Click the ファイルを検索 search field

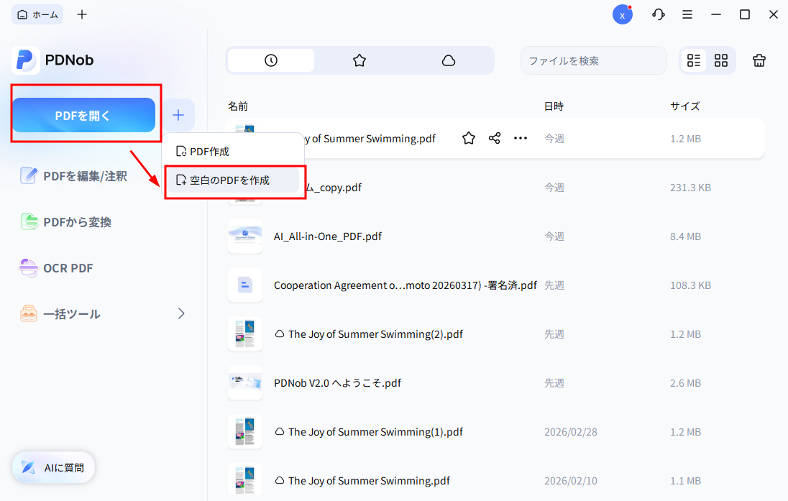click(x=593, y=60)
